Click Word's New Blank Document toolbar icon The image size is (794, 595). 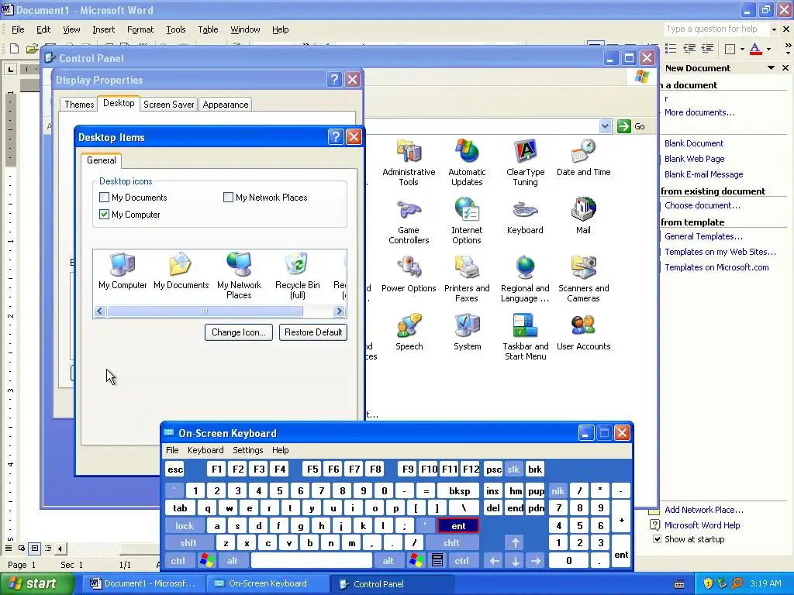[14, 49]
